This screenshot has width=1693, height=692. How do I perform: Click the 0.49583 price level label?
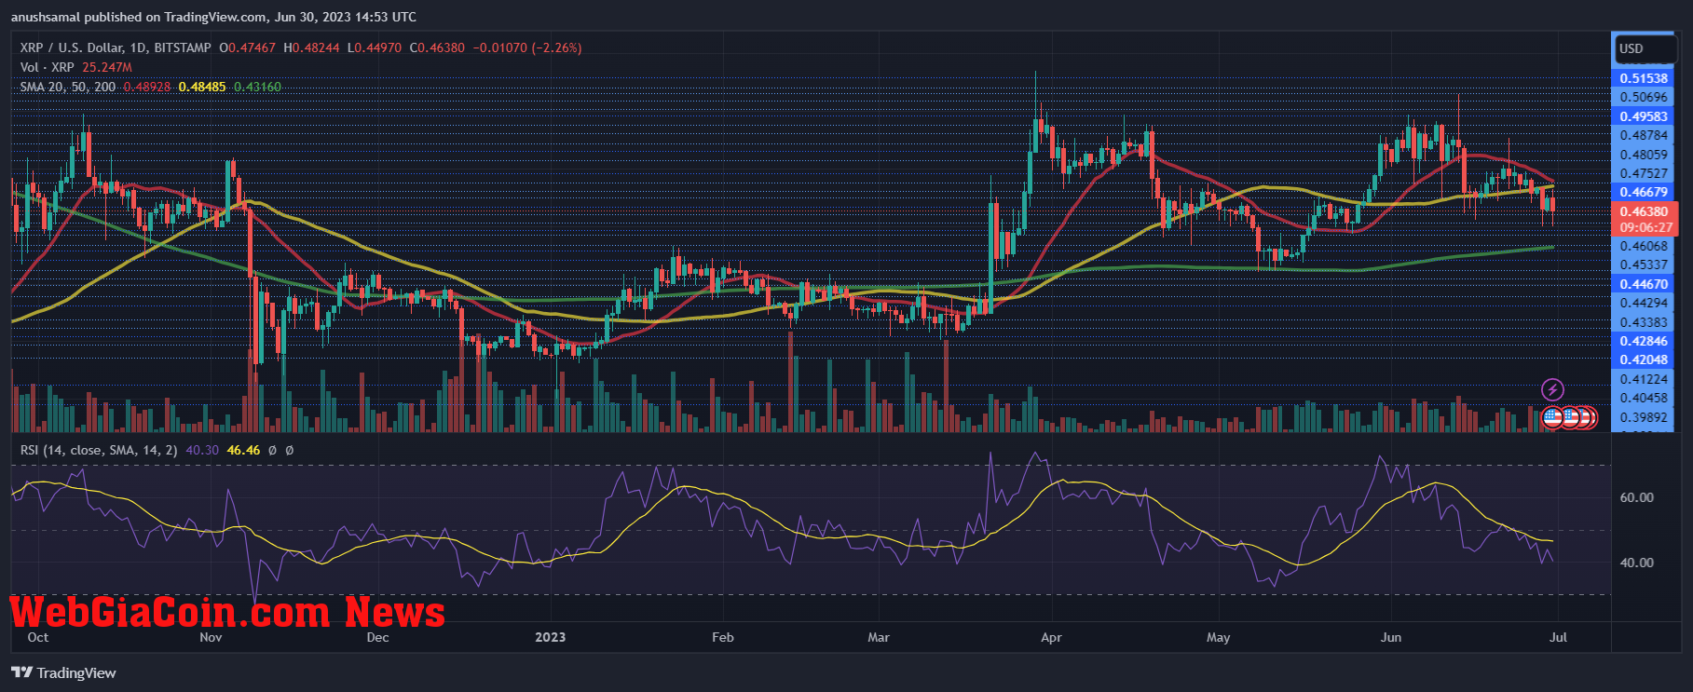point(1644,116)
